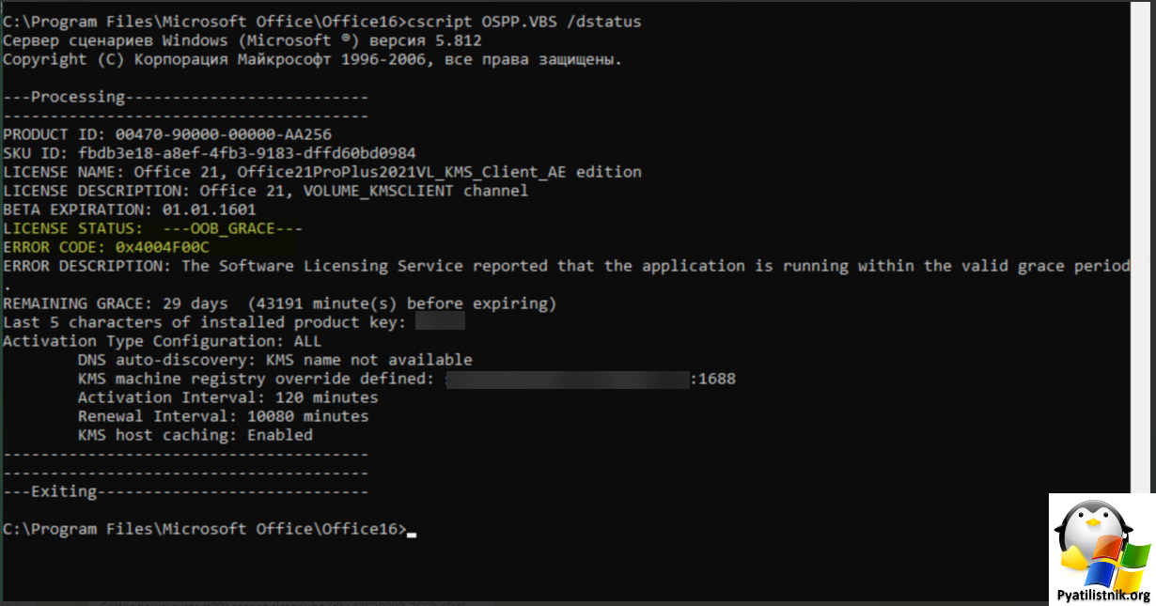Click the blurred product key box

click(x=440, y=322)
